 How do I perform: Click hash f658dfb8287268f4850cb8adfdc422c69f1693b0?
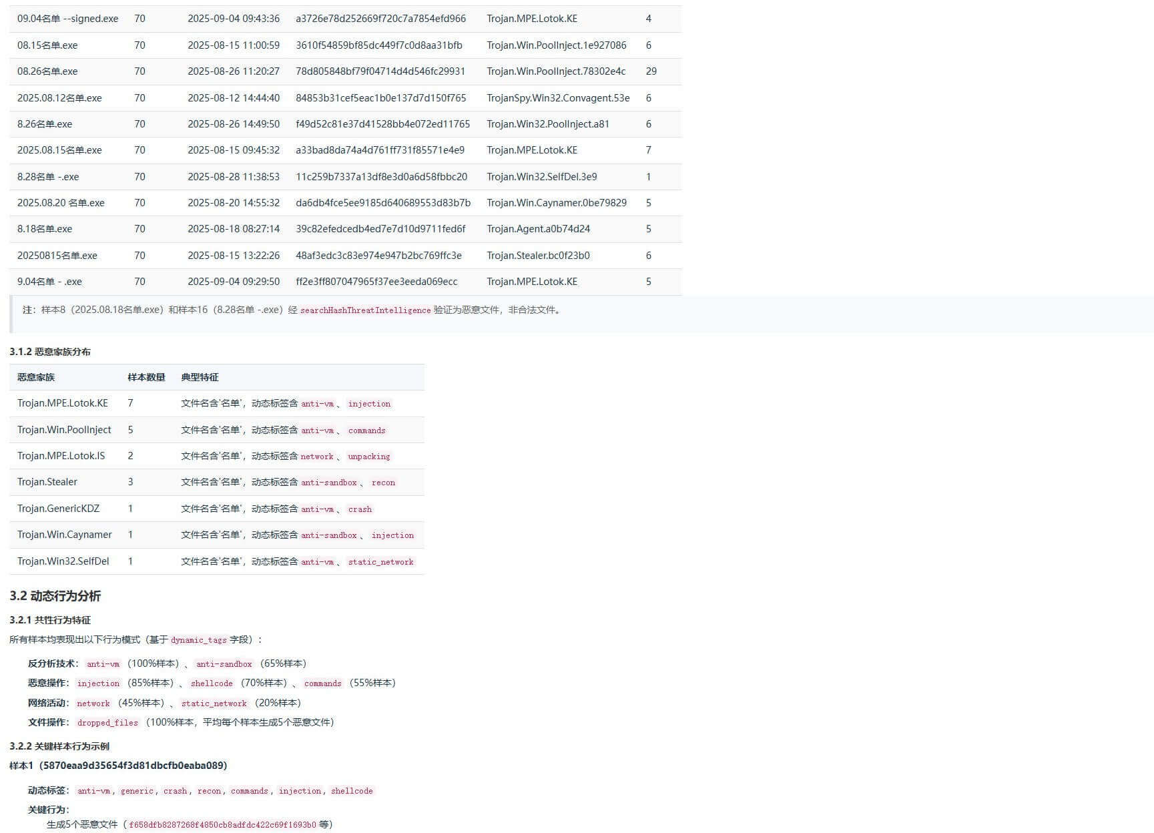point(222,824)
